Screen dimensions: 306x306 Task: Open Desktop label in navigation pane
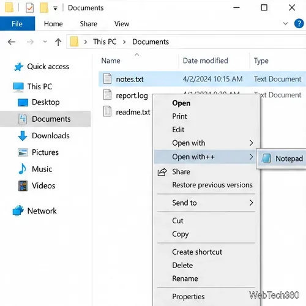click(x=46, y=102)
